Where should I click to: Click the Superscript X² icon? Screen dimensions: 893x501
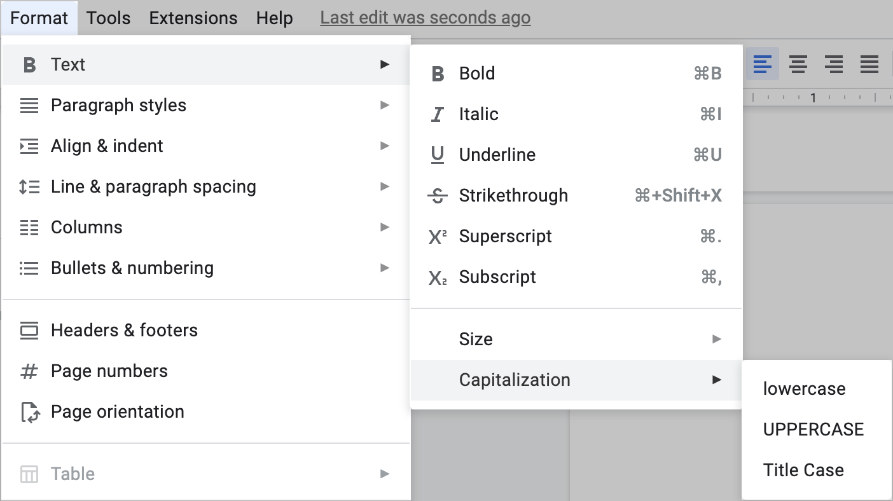(438, 237)
